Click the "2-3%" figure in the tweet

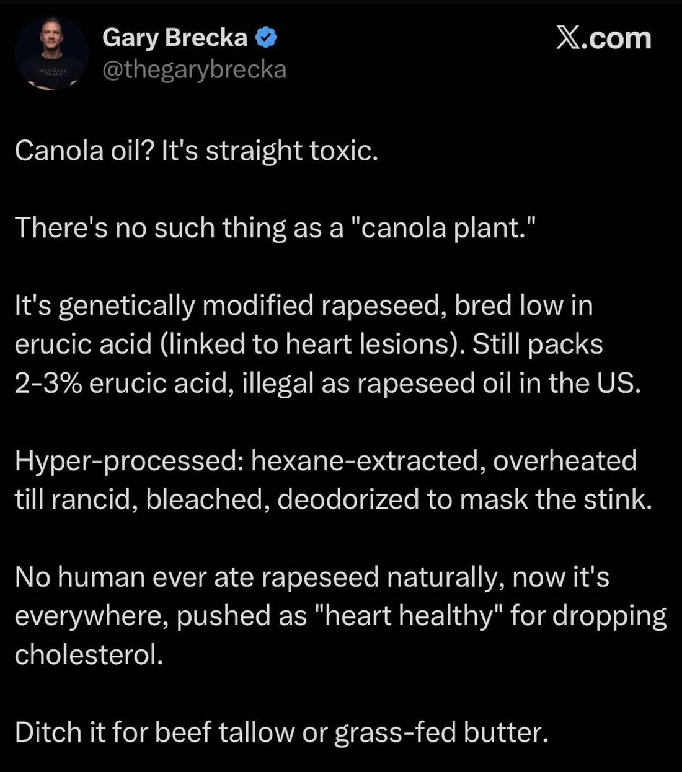(x=48, y=384)
